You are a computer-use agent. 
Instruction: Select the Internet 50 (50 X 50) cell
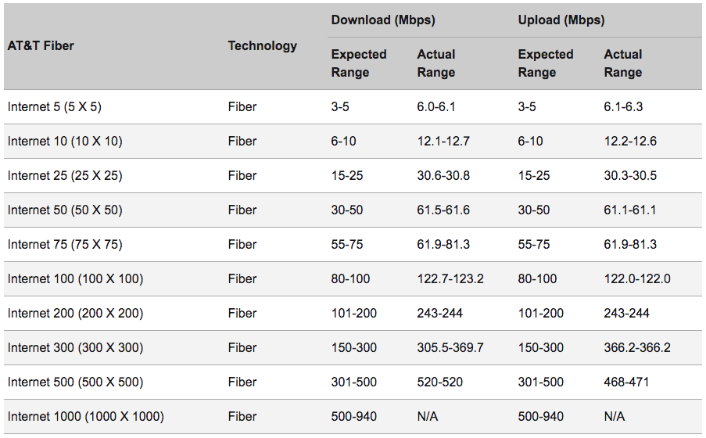(x=65, y=210)
